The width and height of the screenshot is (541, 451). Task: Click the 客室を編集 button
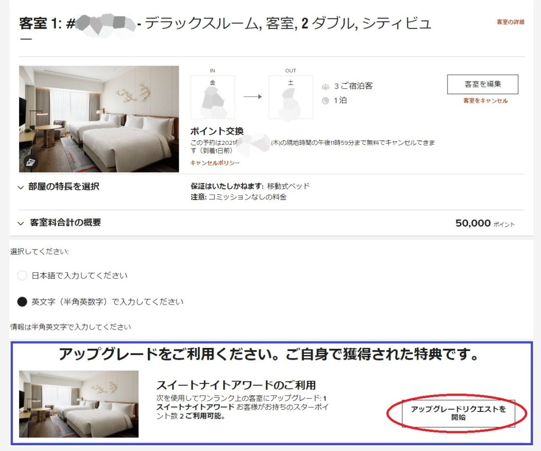(483, 84)
